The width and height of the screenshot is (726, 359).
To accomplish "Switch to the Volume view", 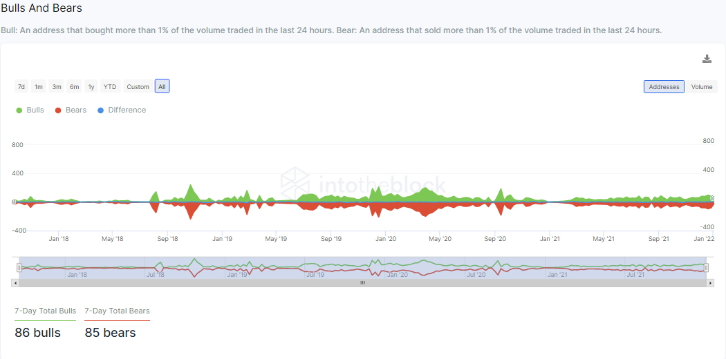I will pyautogui.click(x=702, y=86).
